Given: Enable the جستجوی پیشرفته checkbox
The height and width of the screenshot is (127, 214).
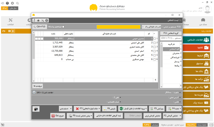Looking at the screenshot, I should click(63, 27).
